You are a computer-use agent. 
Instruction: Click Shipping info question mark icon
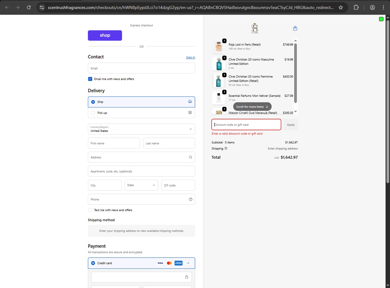[226, 148]
